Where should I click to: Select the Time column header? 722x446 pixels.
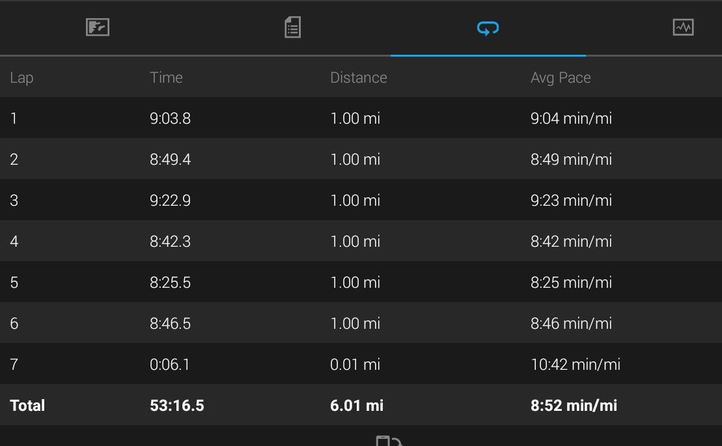[x=166, y=77]
